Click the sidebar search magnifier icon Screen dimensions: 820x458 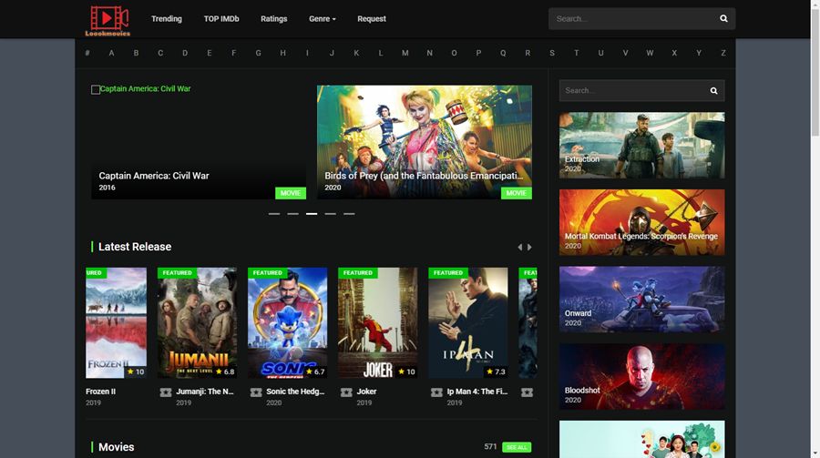tap(713, 91)
